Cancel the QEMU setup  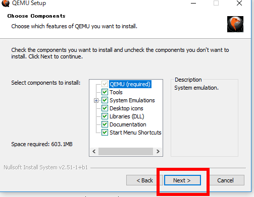click(225, 180)
